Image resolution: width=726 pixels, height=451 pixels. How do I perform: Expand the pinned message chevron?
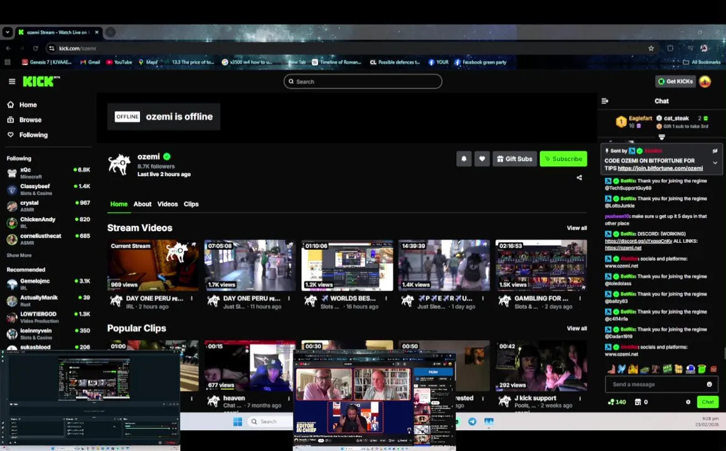point(715,163)
